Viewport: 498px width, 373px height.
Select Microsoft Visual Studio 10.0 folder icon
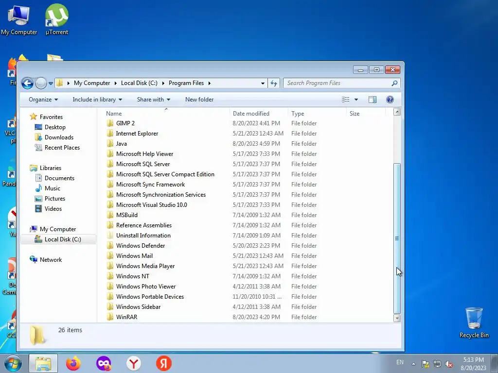point(110,205)
